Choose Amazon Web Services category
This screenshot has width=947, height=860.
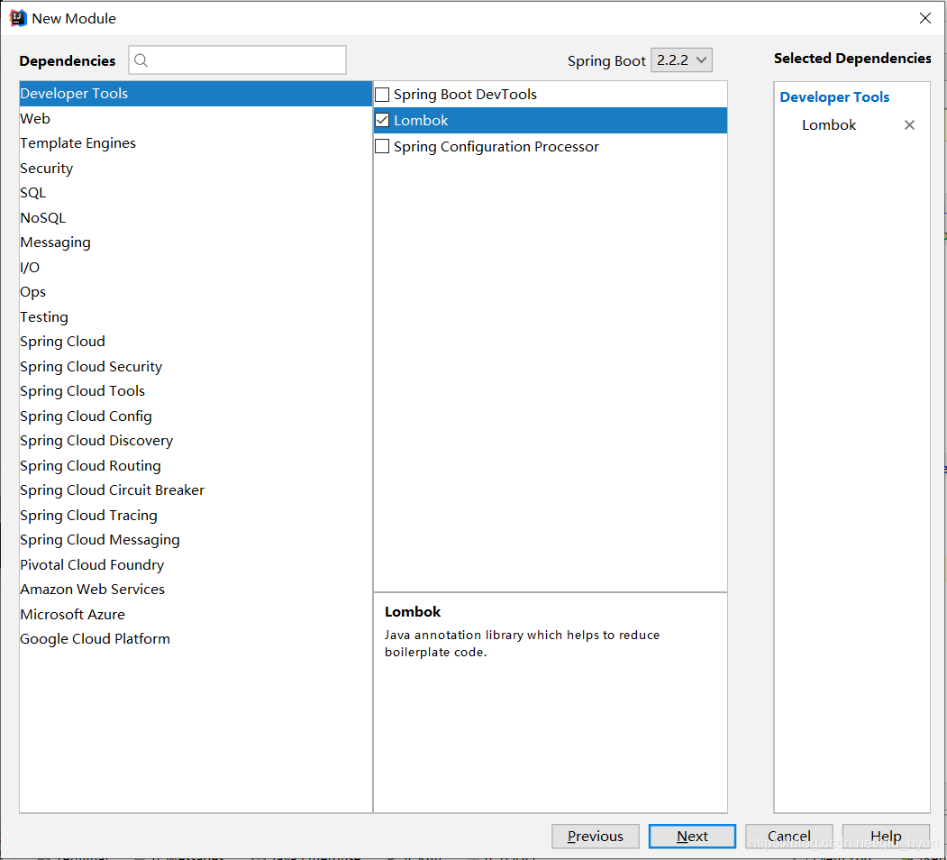196,590
